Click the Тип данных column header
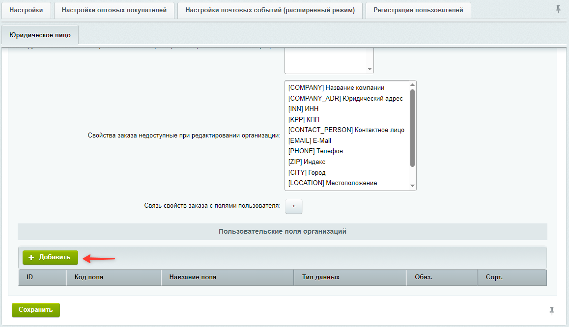This screenshot has height=327, width=569. [350, 277]
